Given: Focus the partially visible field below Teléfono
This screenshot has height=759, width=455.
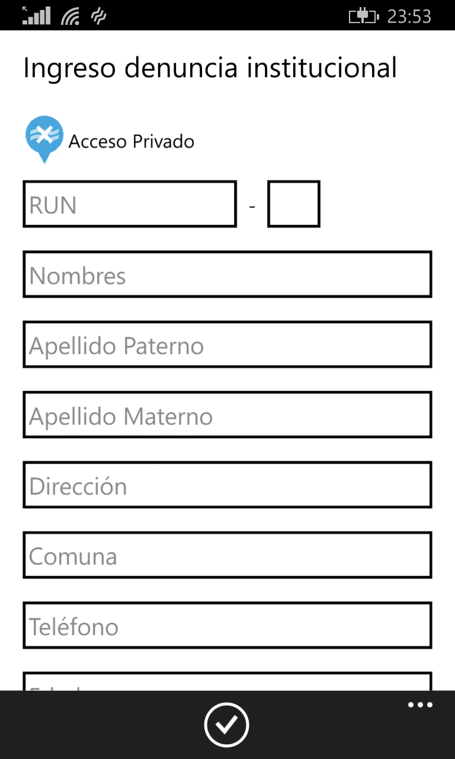Looking at the screenshot, I should coord(227,682).
